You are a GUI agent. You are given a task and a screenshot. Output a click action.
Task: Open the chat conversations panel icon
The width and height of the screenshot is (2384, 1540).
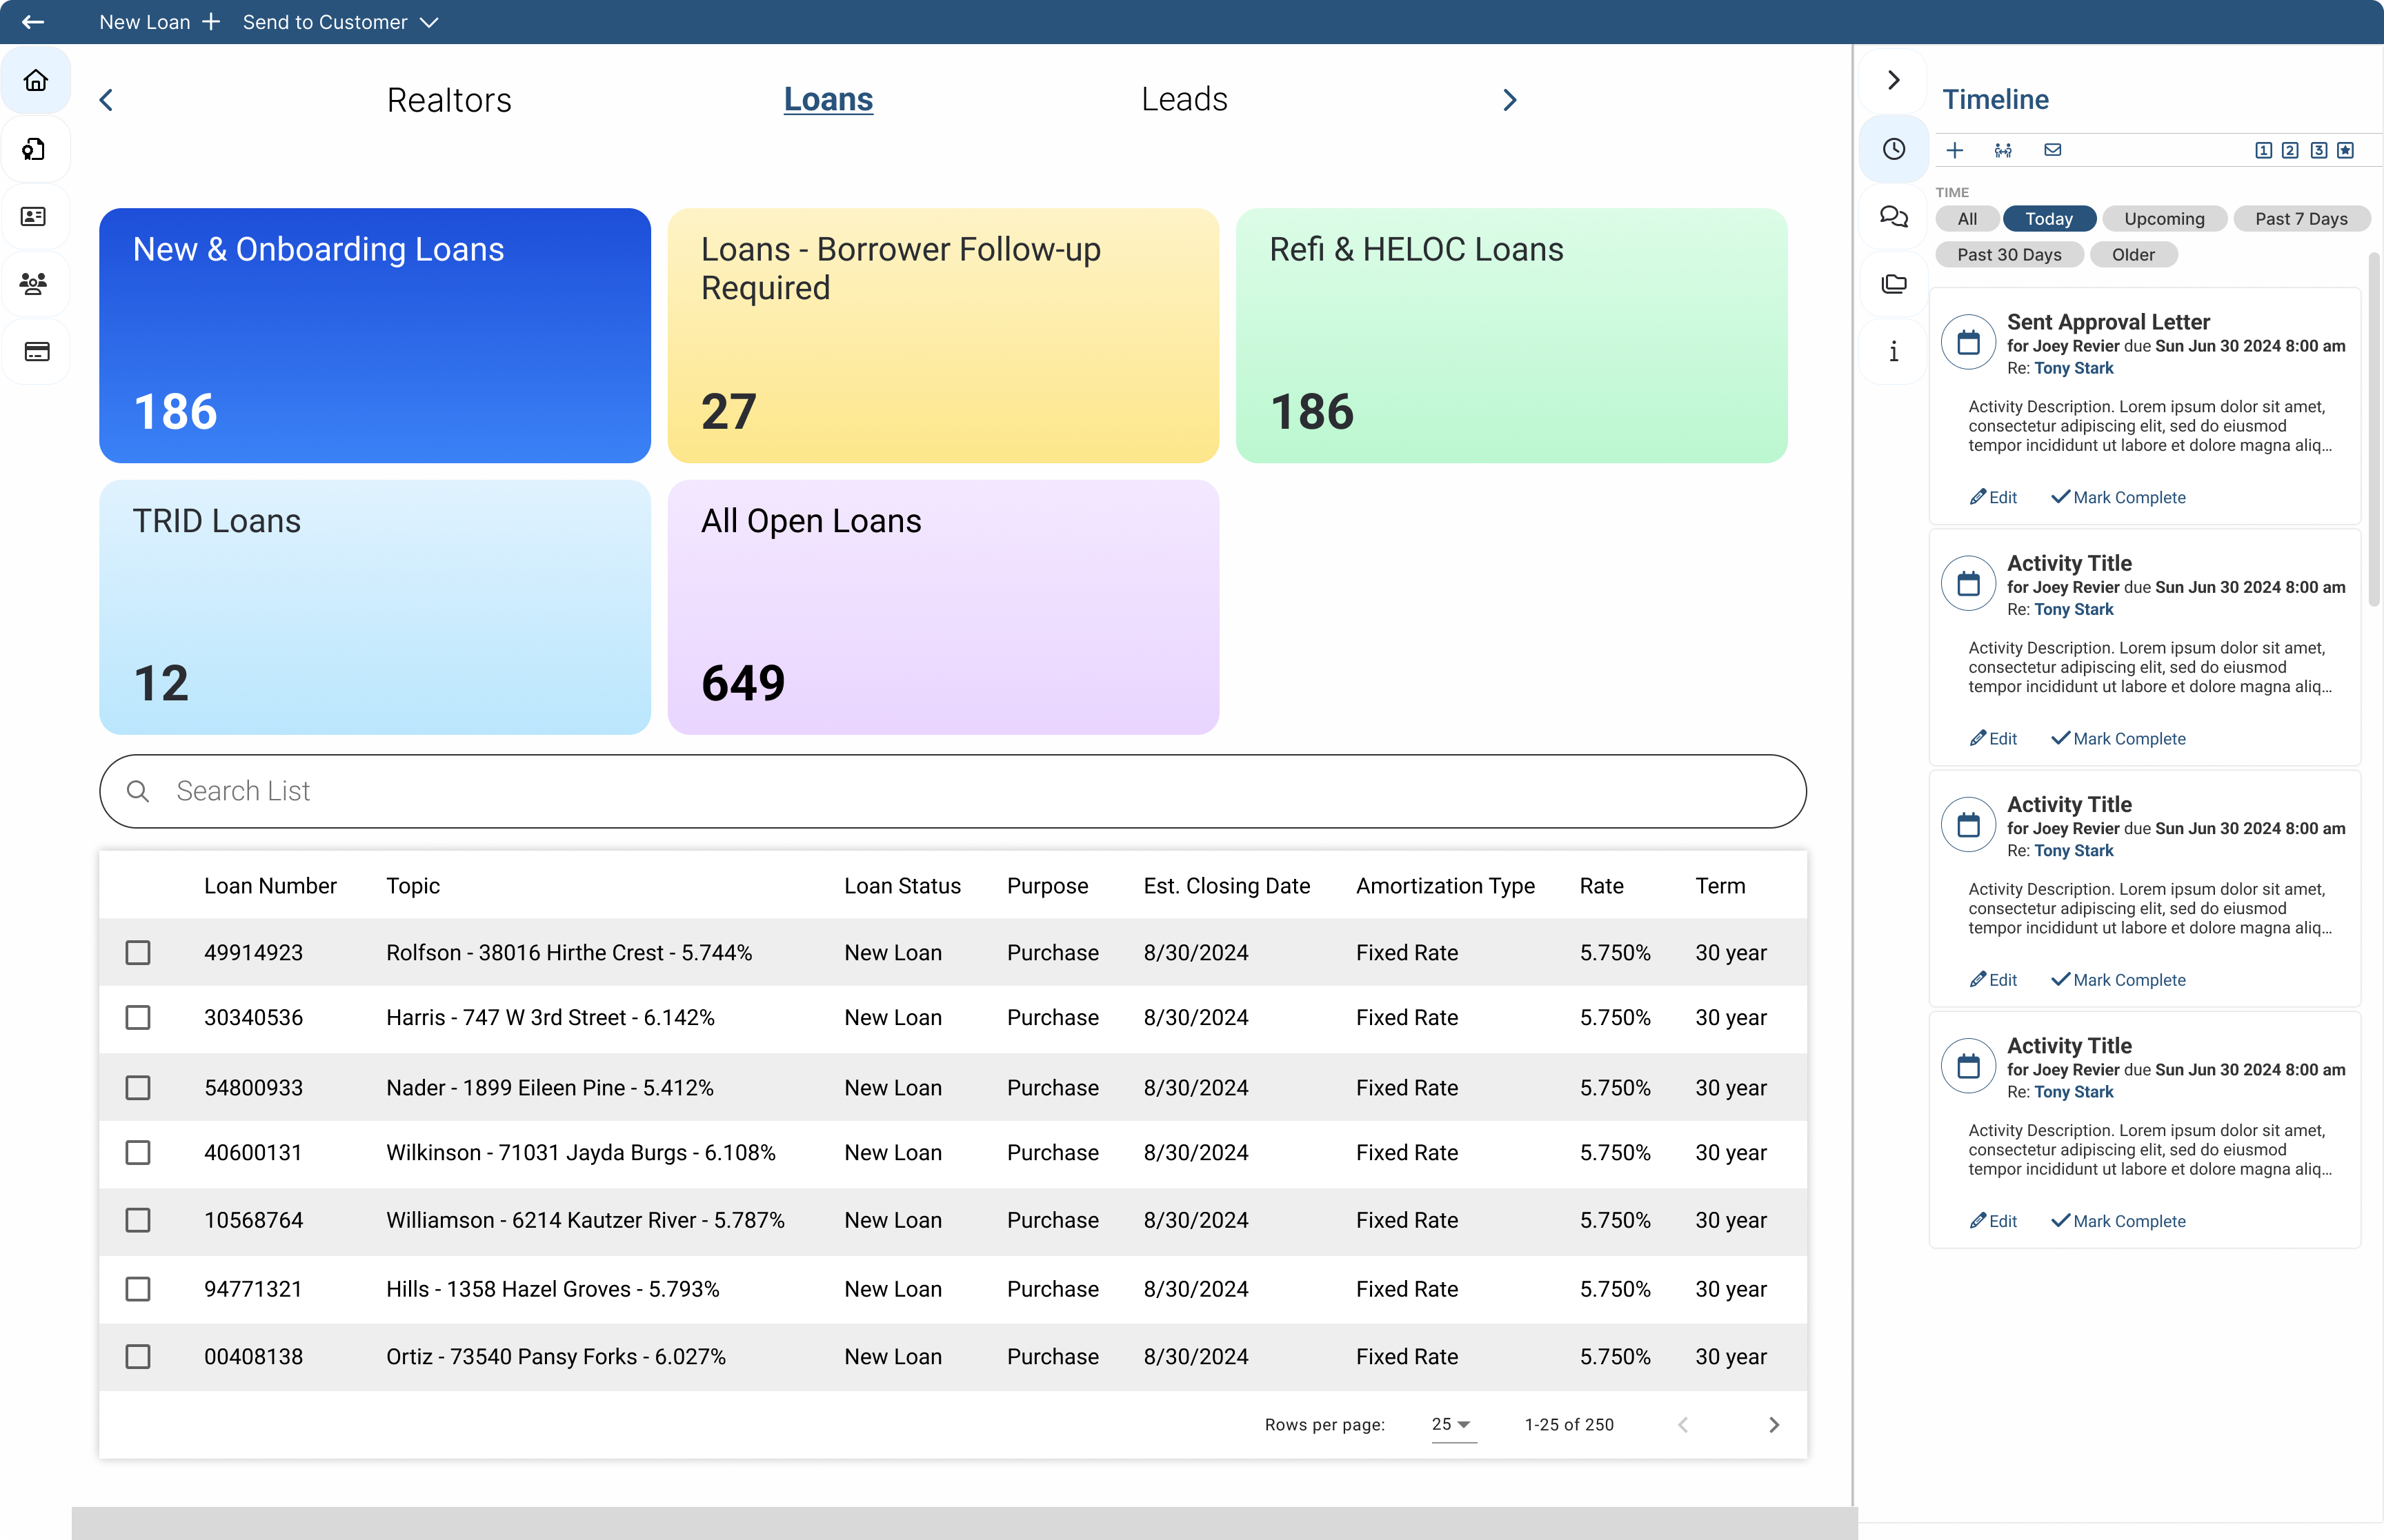(1893, 216)
